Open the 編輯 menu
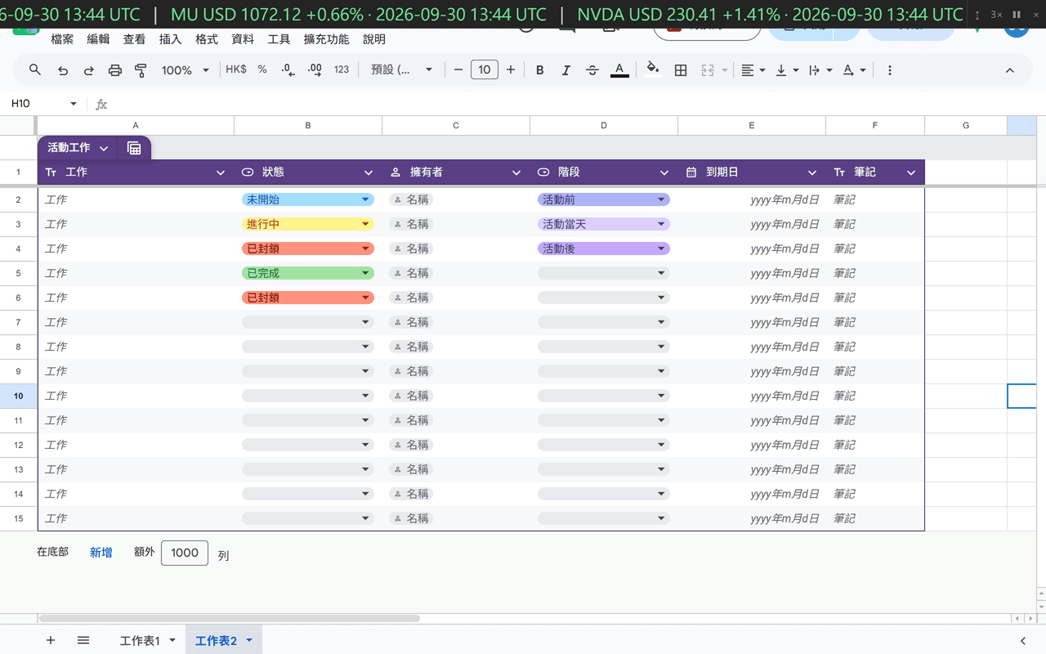Screen dimensions: 1046x654 click(x=98, y=39)
